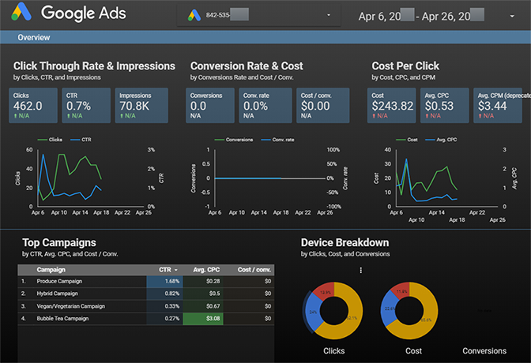The image size is (531, 363).
Task: Click the Clicks 462.0 scorecard
Action: (x=32, y=104)
